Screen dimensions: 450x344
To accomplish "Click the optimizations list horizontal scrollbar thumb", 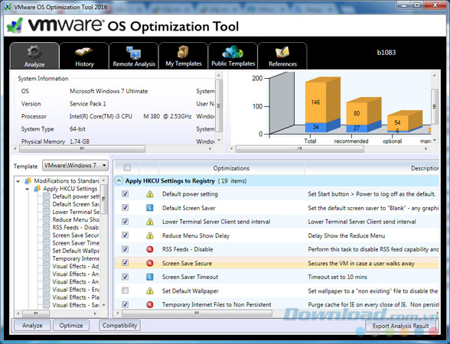I will click(x=197, y=313).
